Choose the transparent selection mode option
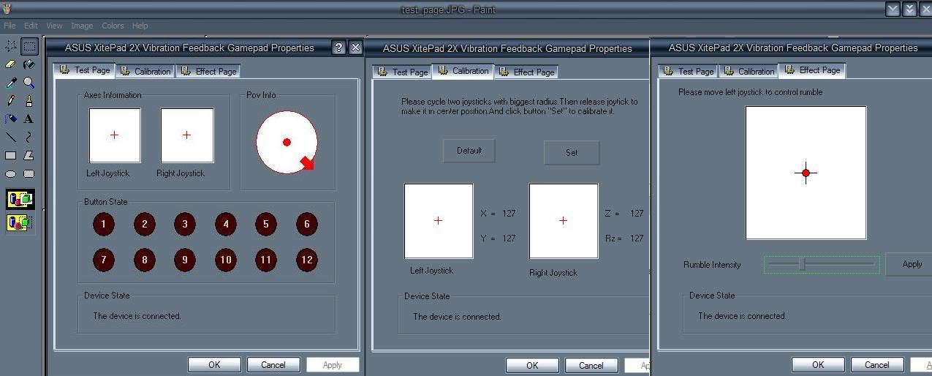 click(x=20, y=222)
